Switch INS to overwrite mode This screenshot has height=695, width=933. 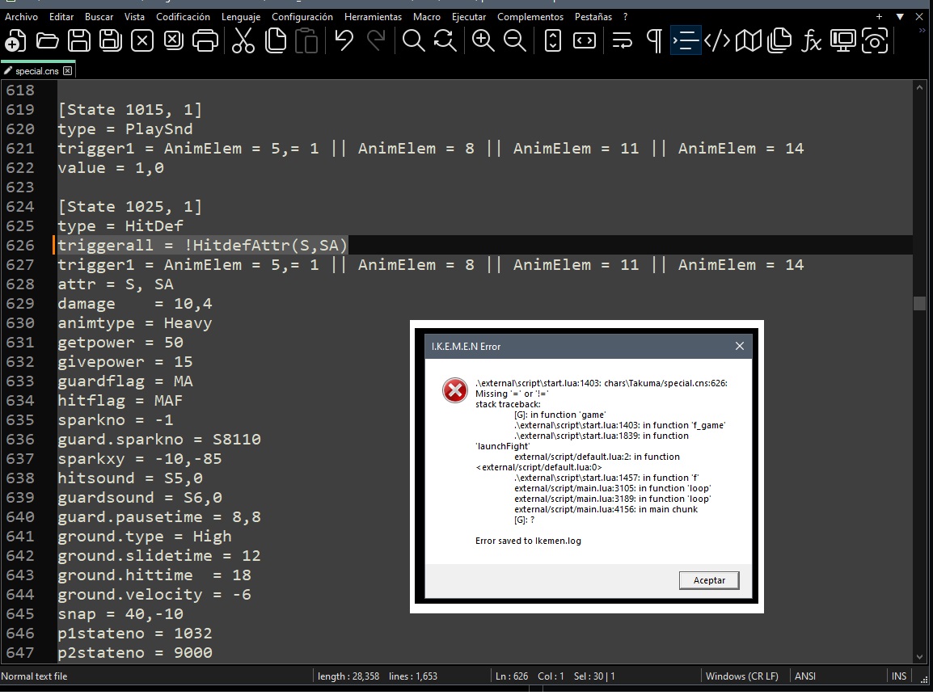coord(898,676)
